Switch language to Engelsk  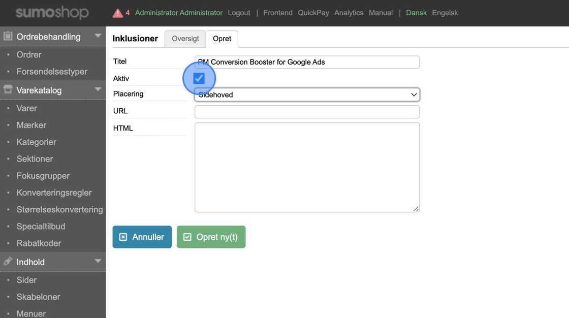coord(445,12)
